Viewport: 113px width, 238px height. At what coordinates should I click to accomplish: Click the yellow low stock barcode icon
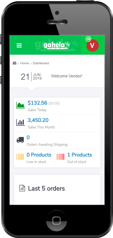pyautogui.click(x=20, y=157)
